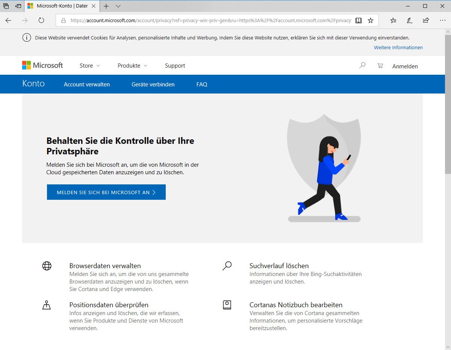Reload the page with Refresh icon

[x=41, y=21]
